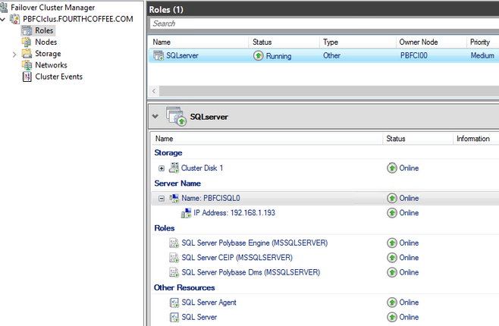Sort roles by the Type column header

pyautogui.click(x=358, y=42)
